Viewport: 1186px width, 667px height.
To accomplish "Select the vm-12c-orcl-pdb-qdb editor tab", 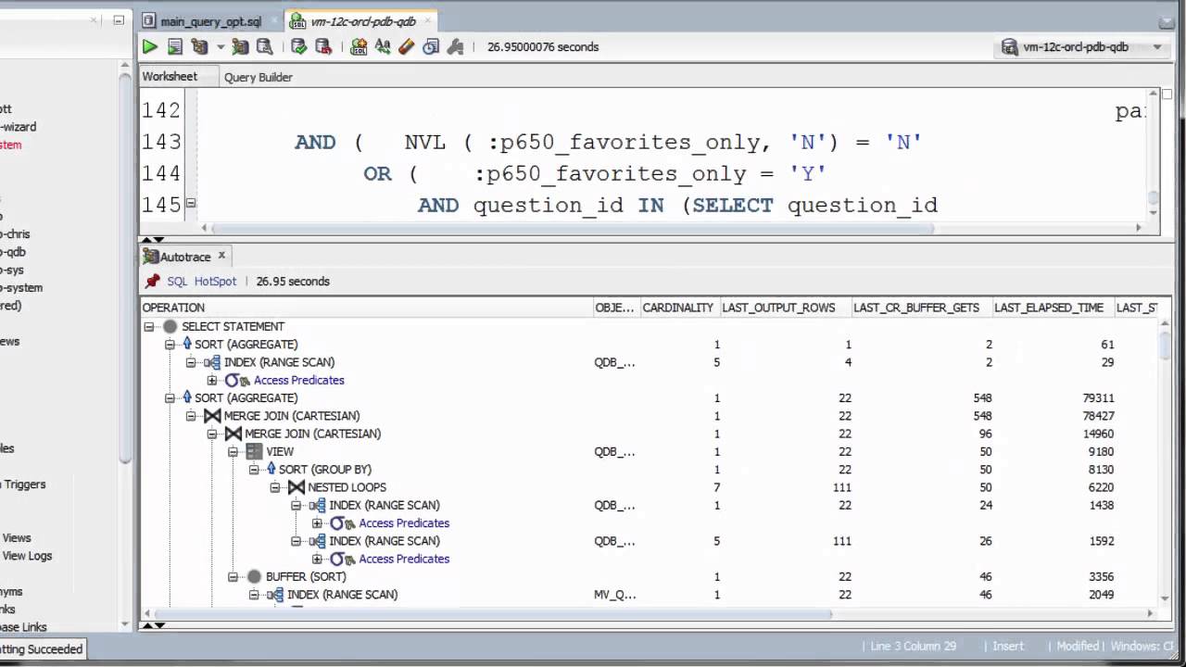I will pyautogui.click(x=363, y=21).
